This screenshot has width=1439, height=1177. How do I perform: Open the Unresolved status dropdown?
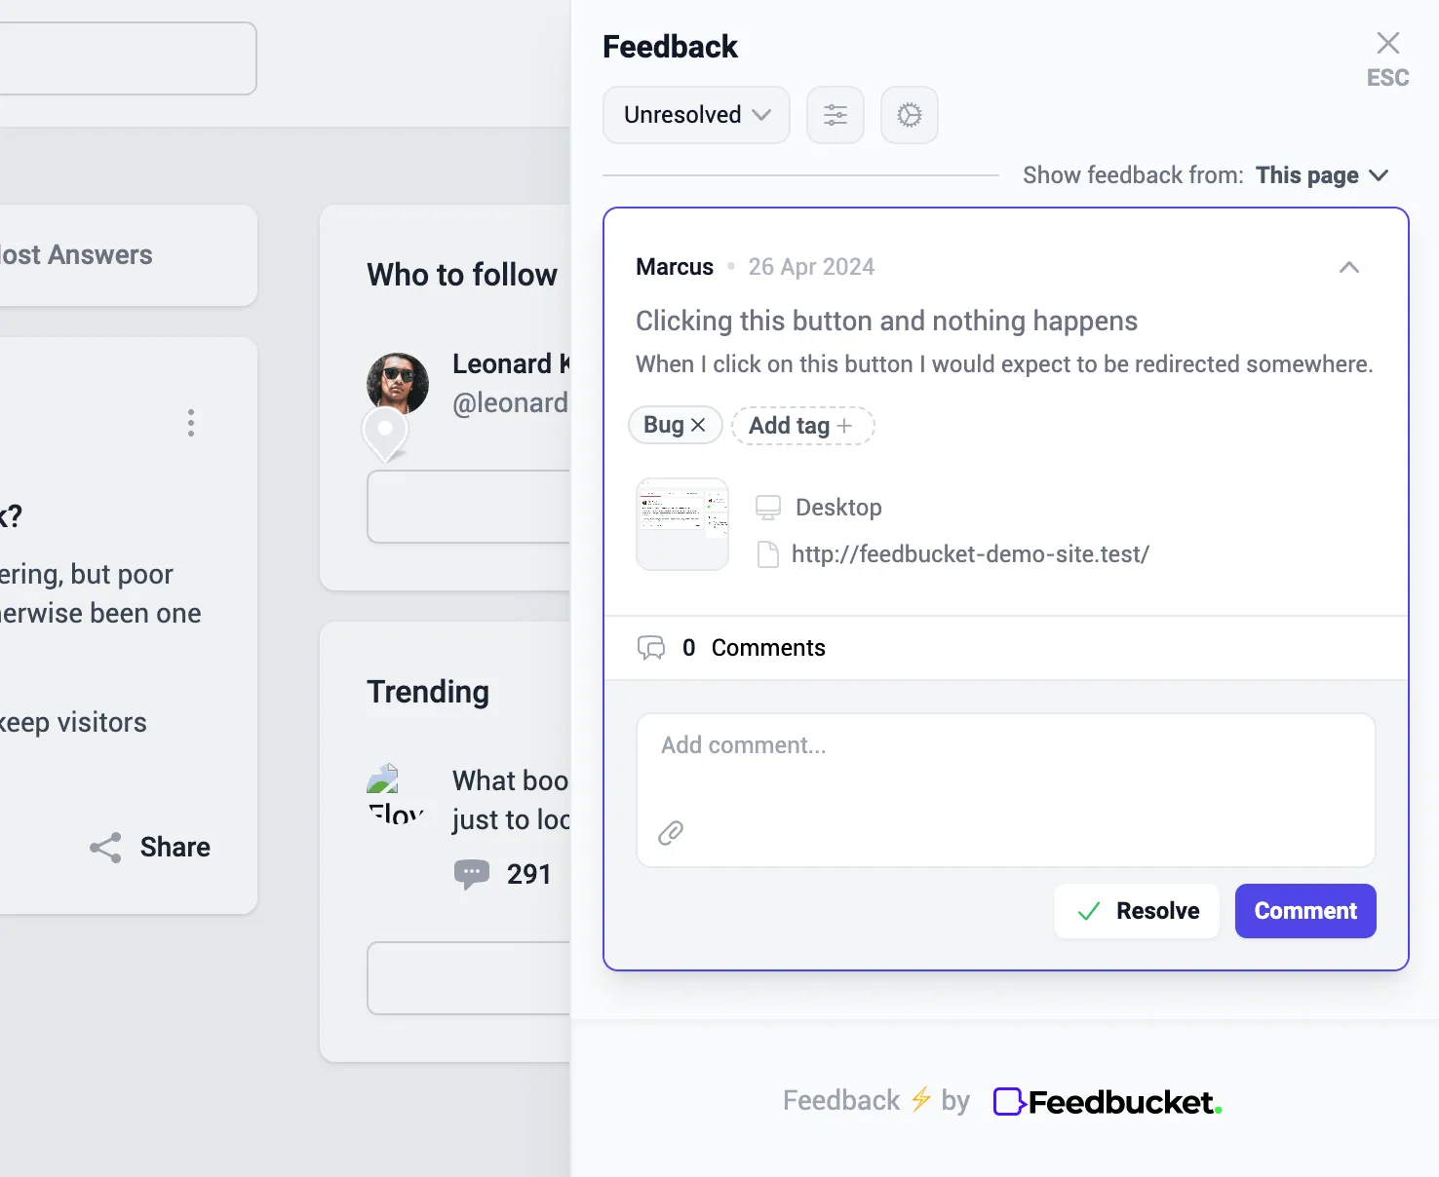point(695,115)
